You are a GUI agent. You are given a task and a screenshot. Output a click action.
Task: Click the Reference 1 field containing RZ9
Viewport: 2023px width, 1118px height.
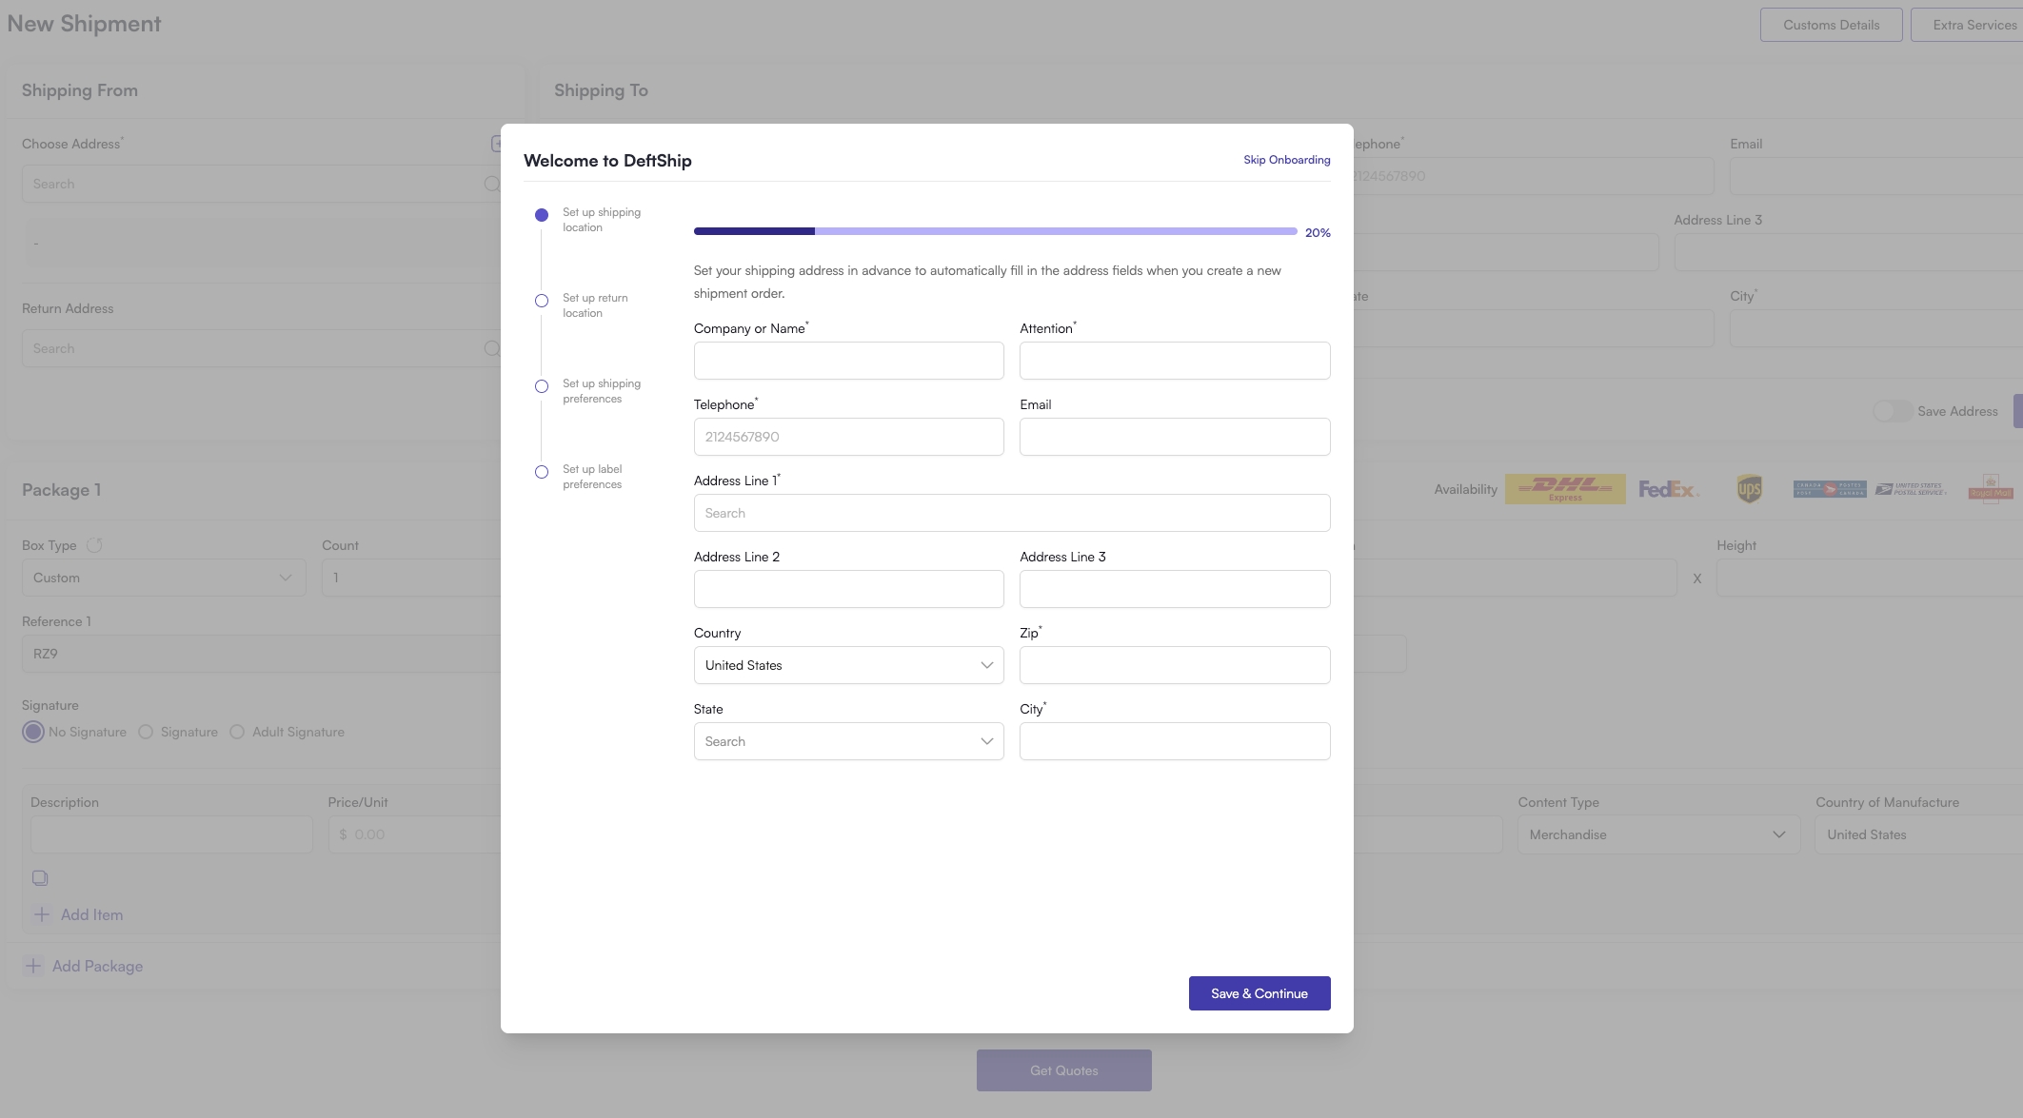point(261,654)
